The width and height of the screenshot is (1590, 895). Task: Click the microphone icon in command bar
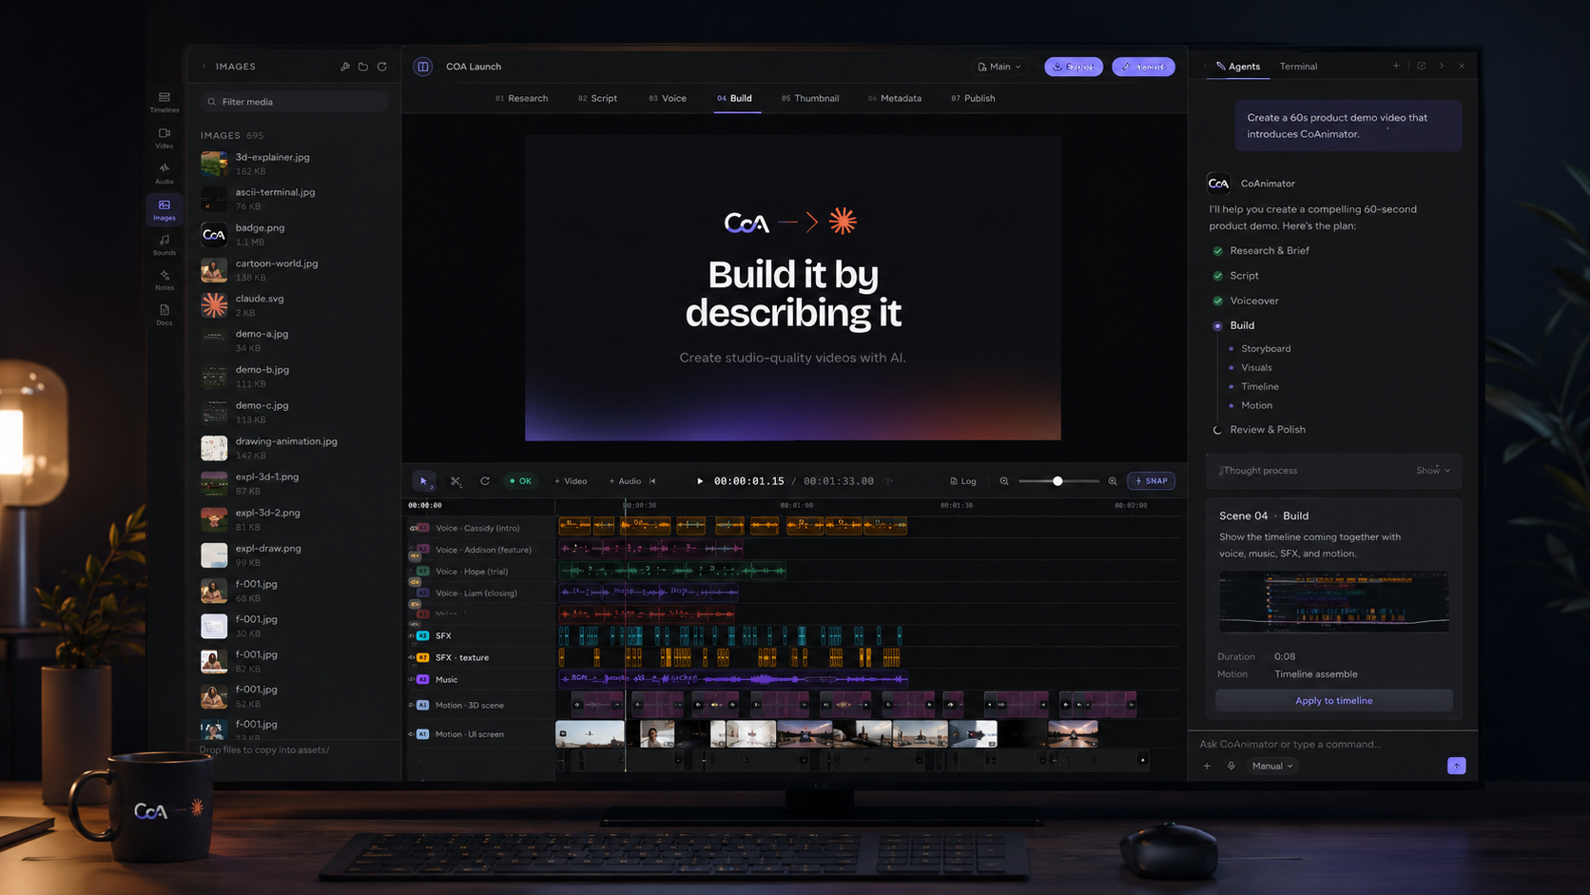tap(1231, 766)
